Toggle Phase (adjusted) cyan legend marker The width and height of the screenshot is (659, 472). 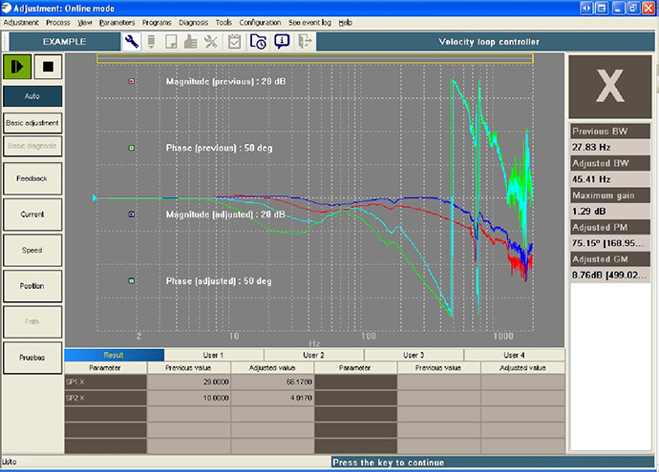coord(132,280)
